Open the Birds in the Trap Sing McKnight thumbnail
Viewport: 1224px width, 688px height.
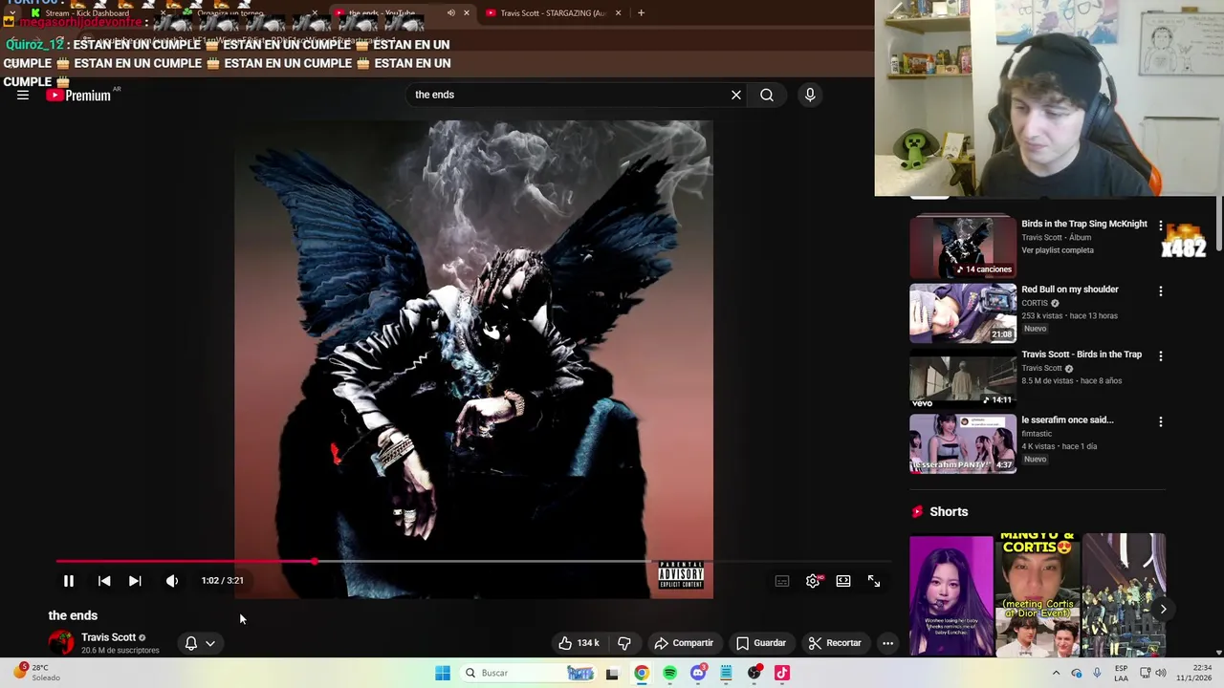[963, 247]
